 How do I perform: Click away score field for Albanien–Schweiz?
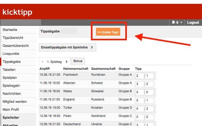click(x=149, y=84)
